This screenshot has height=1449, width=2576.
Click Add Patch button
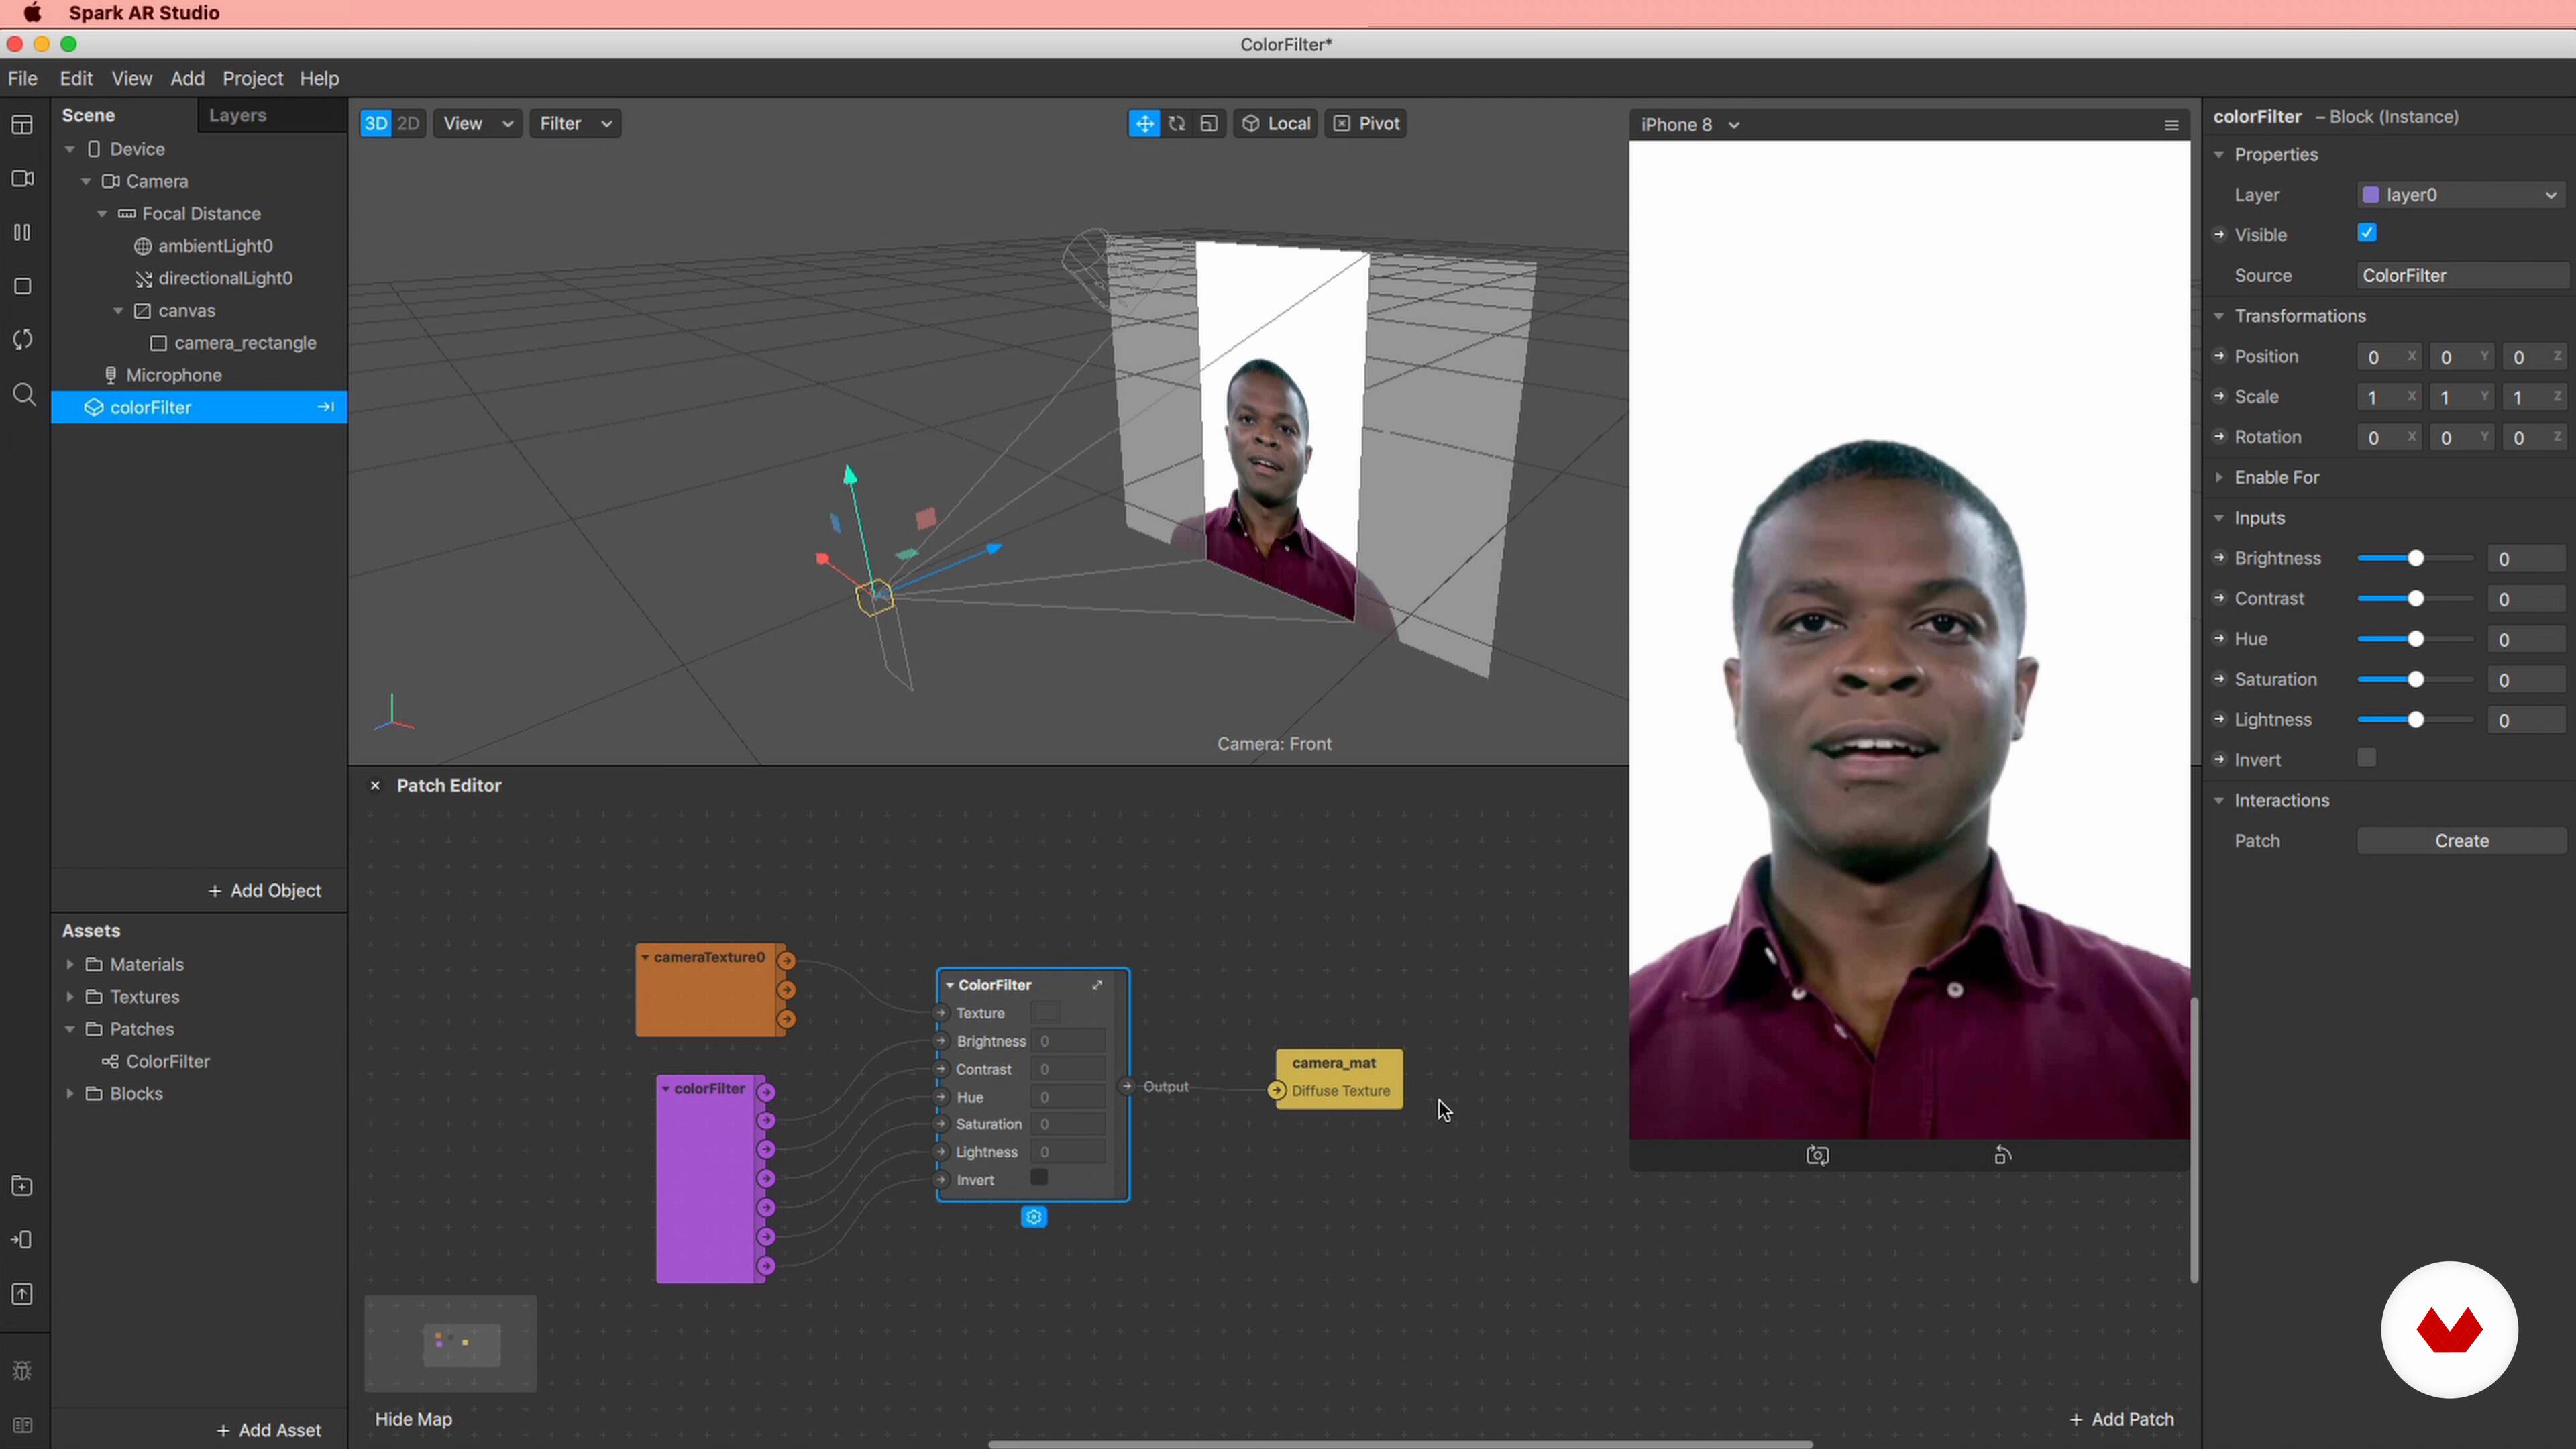tap(2122, 1420)
